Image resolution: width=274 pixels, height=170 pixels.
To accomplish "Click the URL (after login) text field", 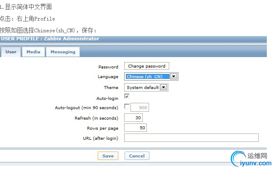I will pos(192,138).
